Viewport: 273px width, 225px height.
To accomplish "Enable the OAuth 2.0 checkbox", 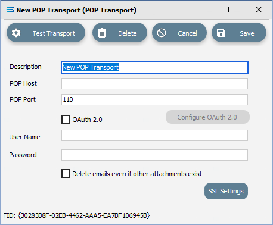I will 66,120.
